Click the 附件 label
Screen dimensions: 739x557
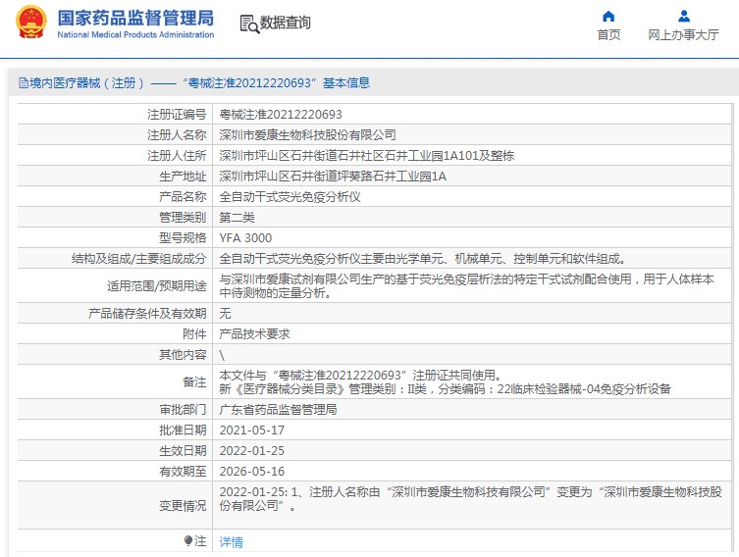tap(194, 334)
